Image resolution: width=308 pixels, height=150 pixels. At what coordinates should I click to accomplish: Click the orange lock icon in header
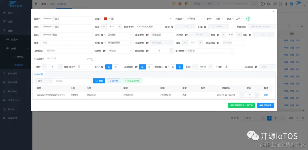tap(180, 4)
